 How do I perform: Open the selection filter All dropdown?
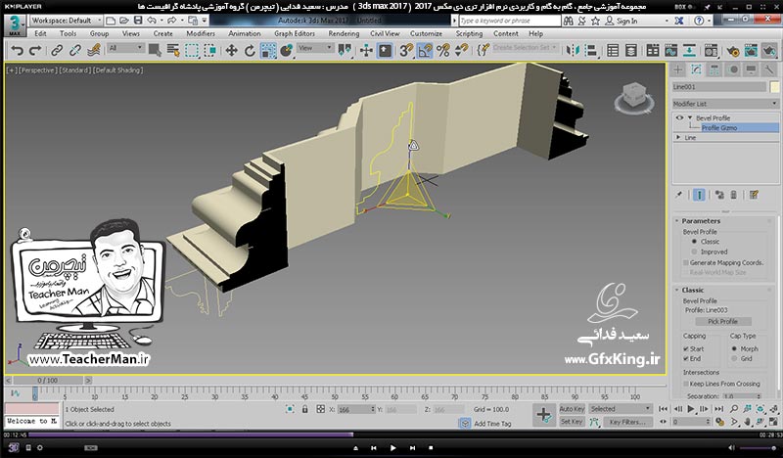pyautogui.click(x=125, y=48)
